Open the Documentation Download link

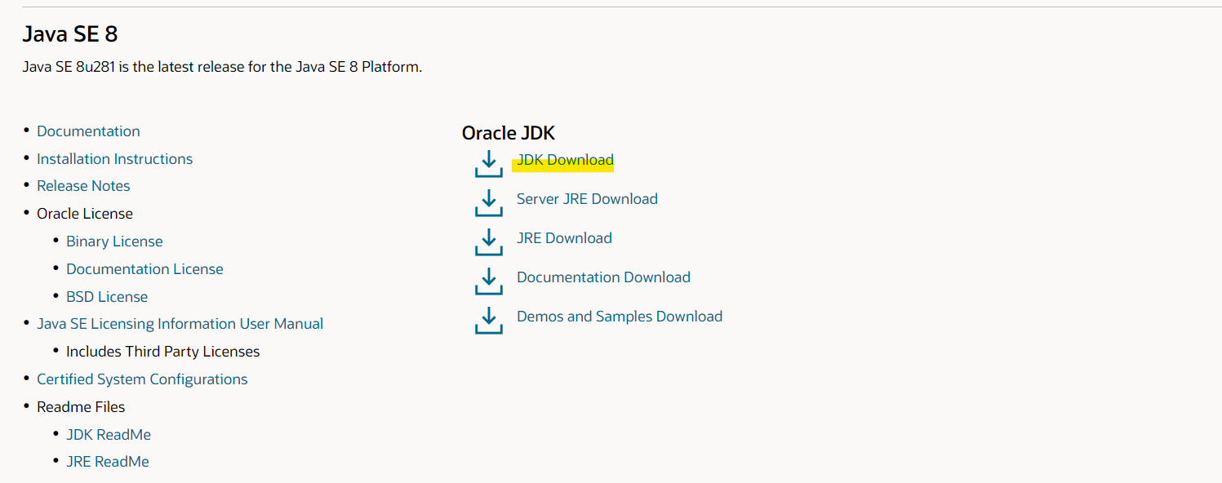(x=603, y=277)
